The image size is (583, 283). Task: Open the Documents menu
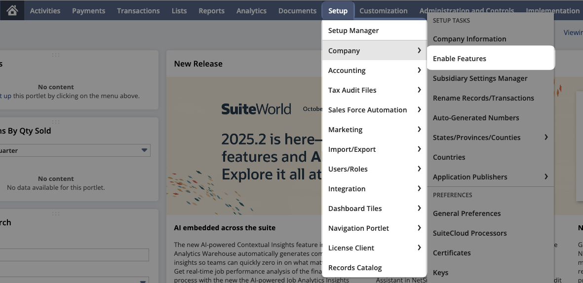[x=298, y=11]
